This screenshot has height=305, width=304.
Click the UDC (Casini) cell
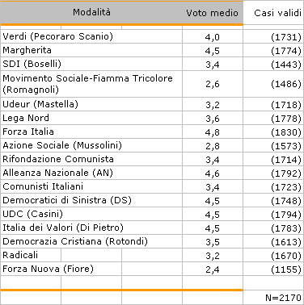pos(91,214)
